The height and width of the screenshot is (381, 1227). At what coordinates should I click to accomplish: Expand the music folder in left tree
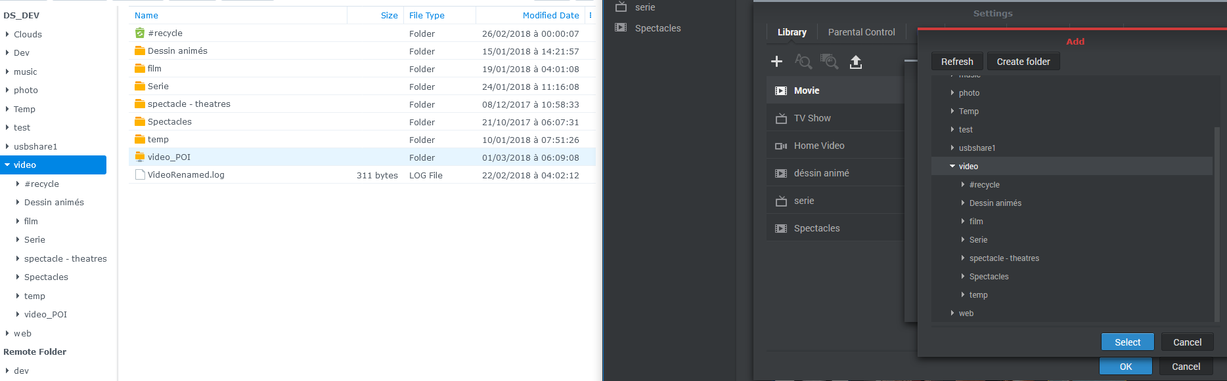tap(7, 71)
